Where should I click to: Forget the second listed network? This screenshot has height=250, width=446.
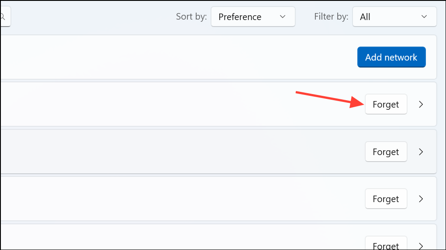point(386,152)
